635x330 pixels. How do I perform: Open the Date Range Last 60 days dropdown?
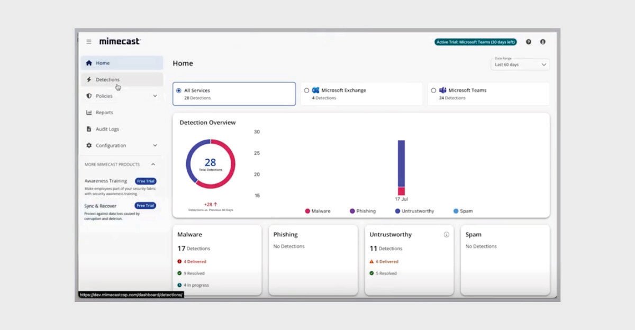click(520, 65)
